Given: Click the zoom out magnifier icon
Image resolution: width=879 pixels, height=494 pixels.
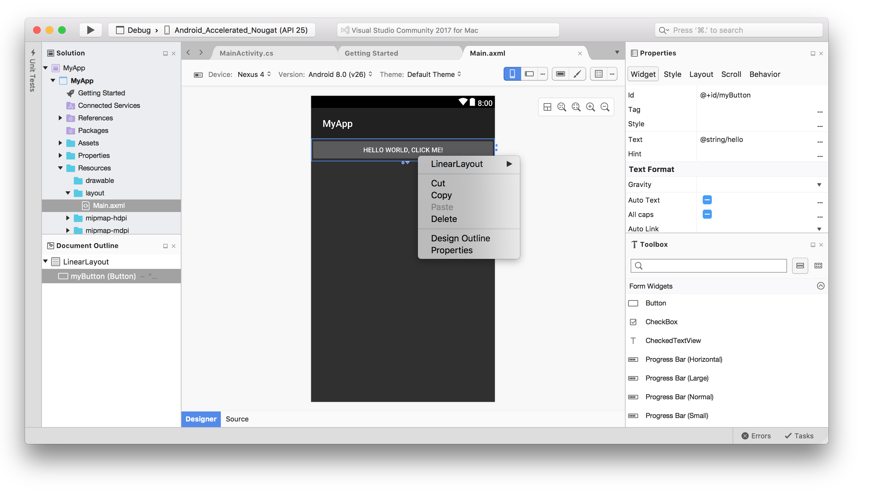Looking at the screenshot, I should tap(605, 107).
